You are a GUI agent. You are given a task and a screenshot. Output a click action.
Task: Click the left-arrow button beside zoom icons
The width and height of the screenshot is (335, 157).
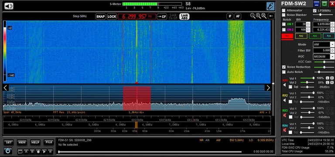point(271,16)
